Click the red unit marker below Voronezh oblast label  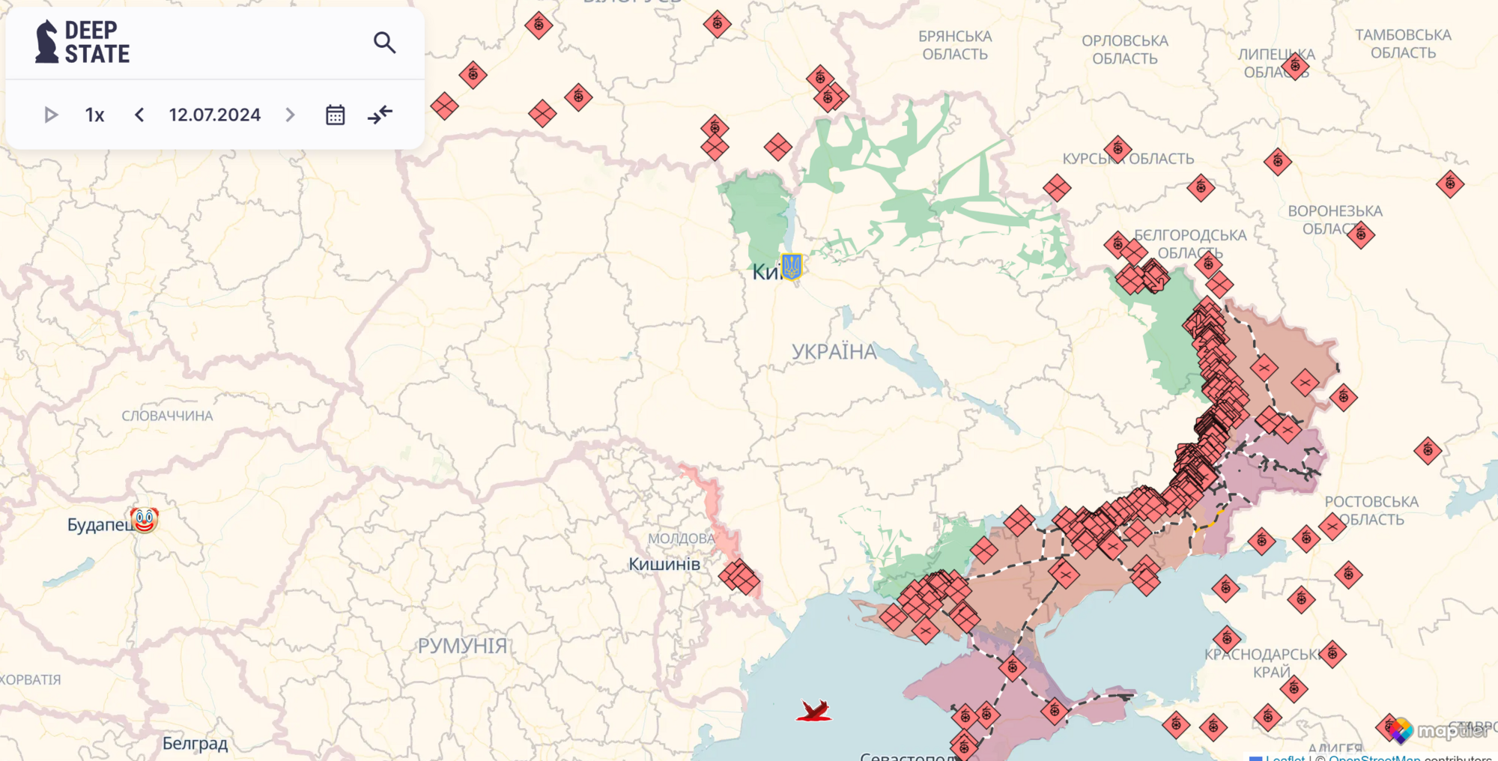pos(1361,235)
